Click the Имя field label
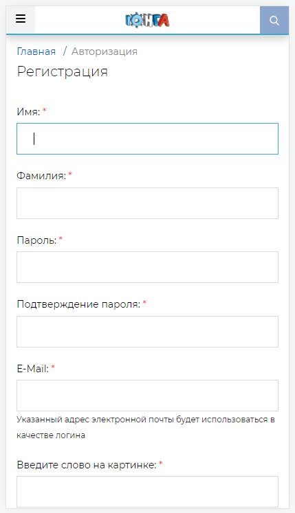The width and height of the screenshot is (295, 513). (28, 112)
